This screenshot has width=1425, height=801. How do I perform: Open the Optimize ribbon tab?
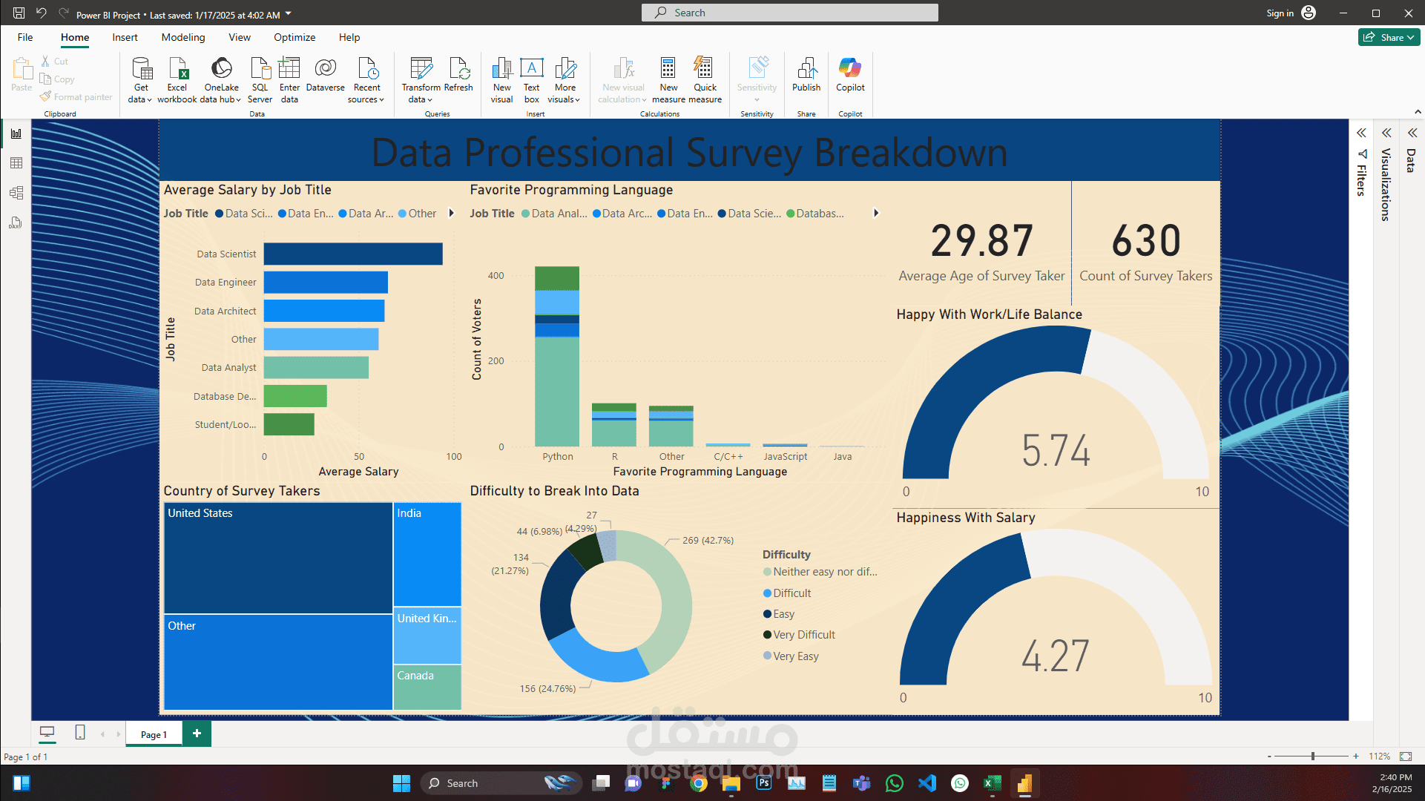294,37
